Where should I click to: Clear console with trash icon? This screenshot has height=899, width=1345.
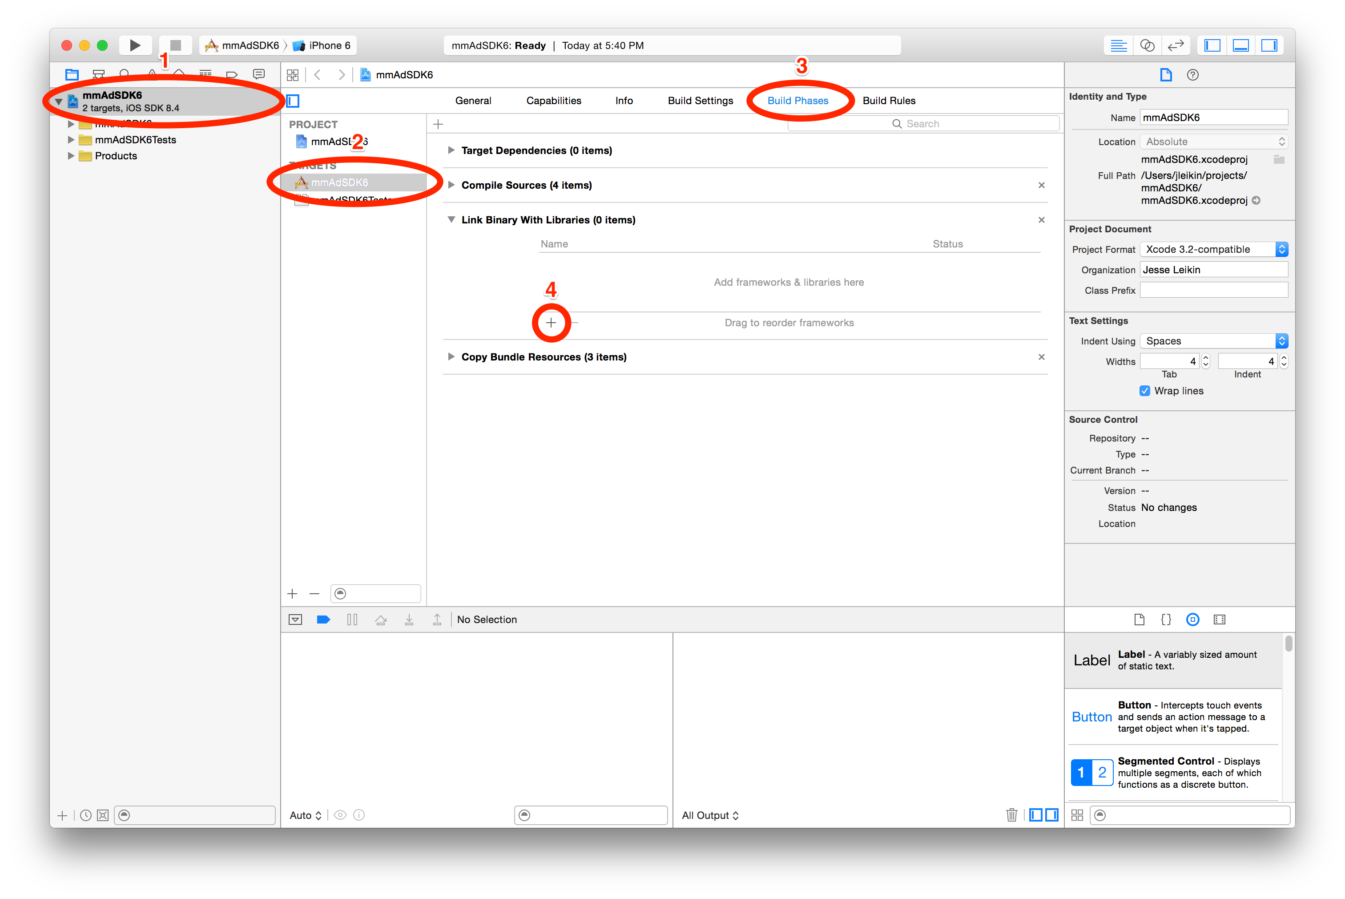(x=1011, y=815)
